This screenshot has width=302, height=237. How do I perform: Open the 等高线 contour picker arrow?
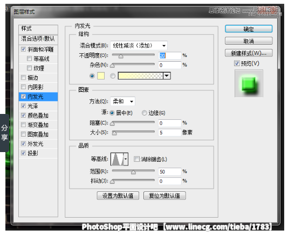(126, 159)
